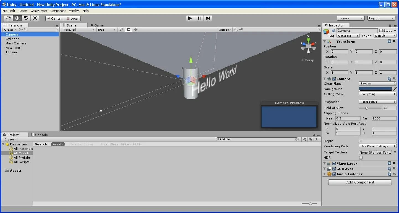
Task: Disable the GUILayer component checkbox
Action: click(334, 169)
